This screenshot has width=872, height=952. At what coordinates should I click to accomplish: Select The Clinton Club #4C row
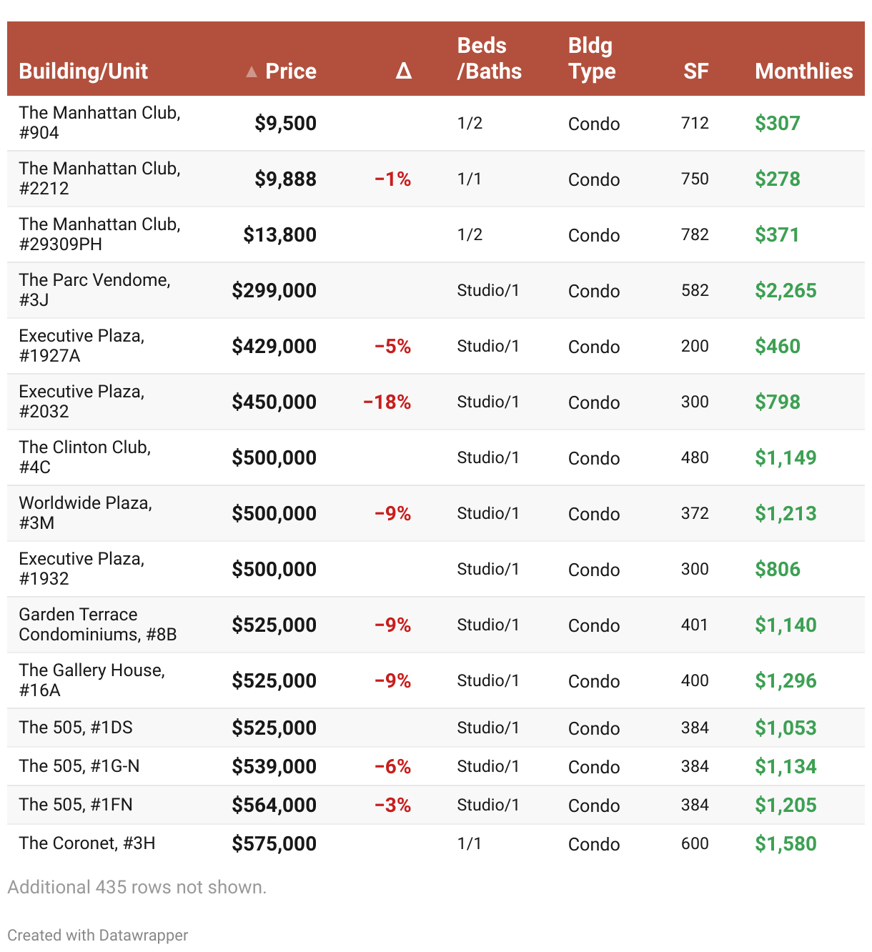coord(84,457)
